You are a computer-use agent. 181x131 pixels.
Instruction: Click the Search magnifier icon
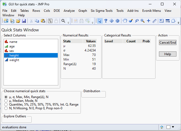63,21
